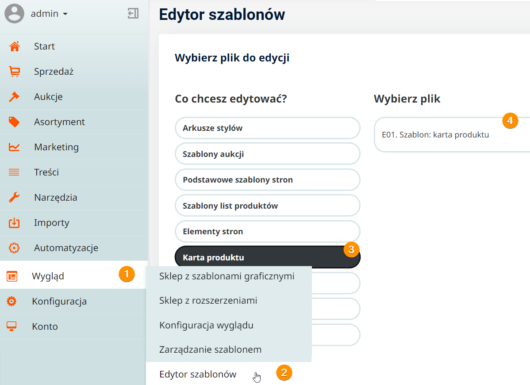
Task: Open Edytor szablonów from the submenu
Action: [x=198, y=374]
